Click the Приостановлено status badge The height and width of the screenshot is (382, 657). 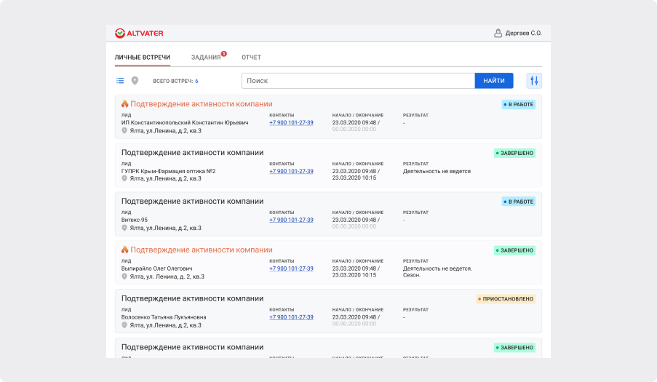coord(506,298)
